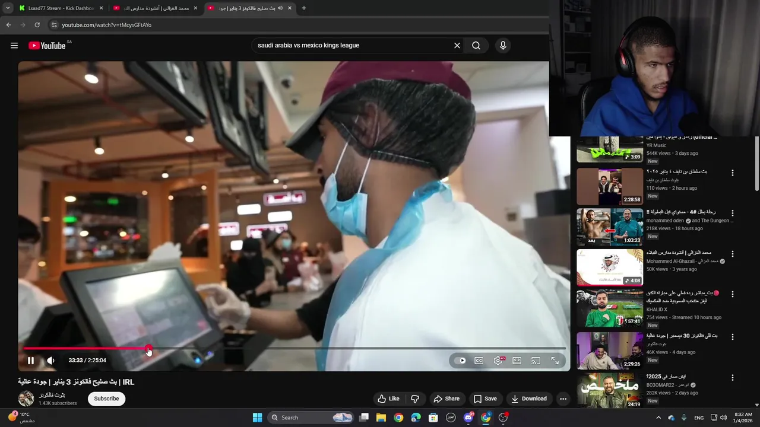Open the 2:29:26 suggested video thumbnail
Viewport: 760px width, 427px height.
[x=610, y=350]
